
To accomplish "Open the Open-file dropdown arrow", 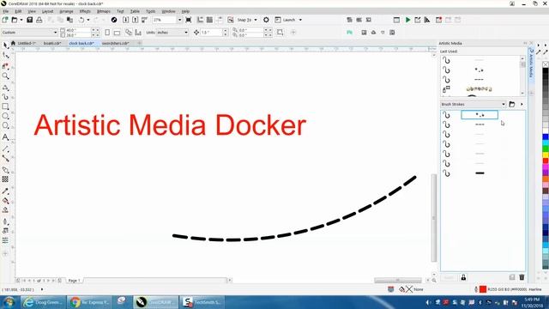I will coord(21,20).
